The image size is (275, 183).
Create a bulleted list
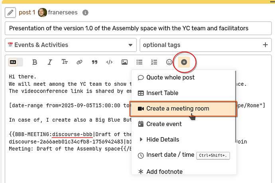click(x=139, y=62)
